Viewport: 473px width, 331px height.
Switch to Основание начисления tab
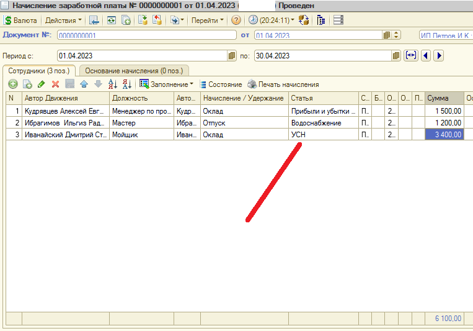coord(134,71)
